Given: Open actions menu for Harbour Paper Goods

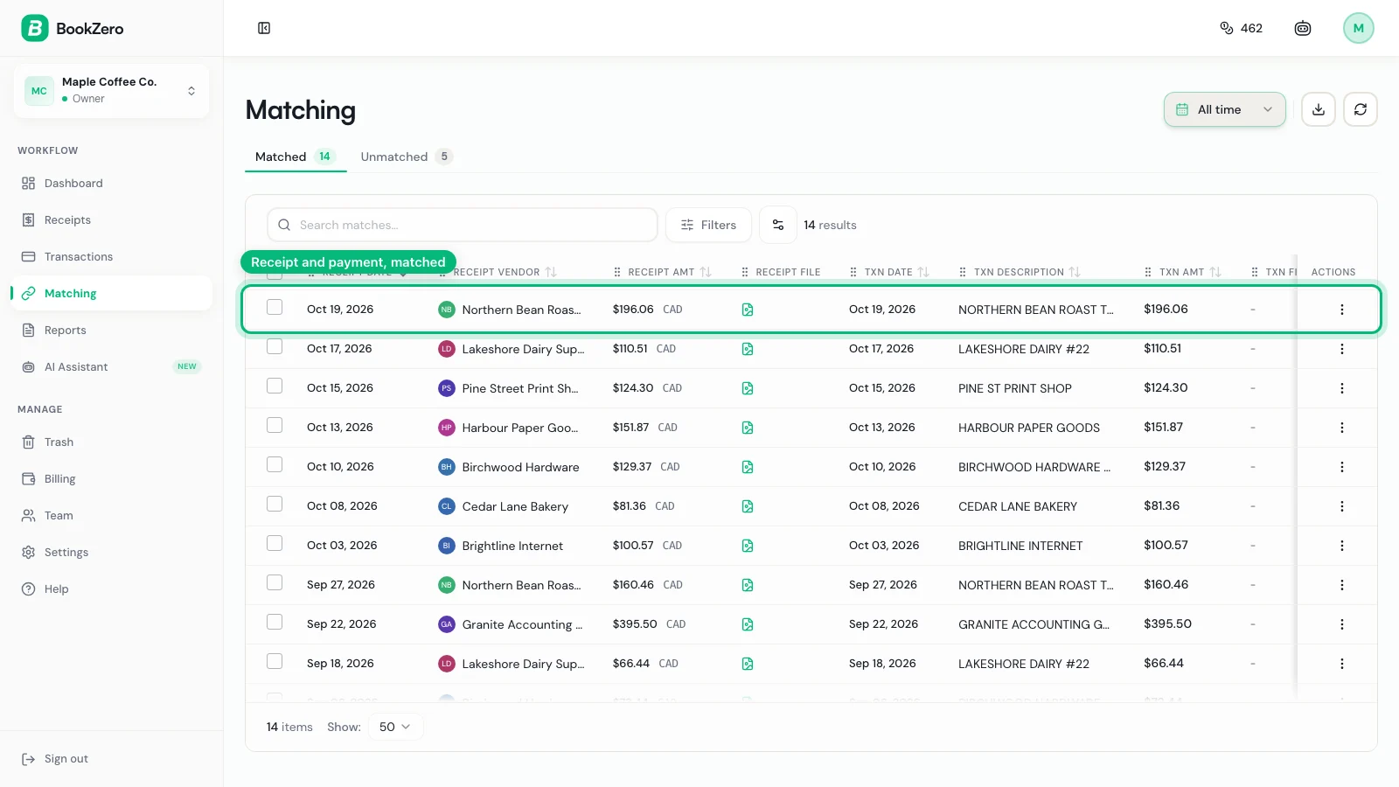Looking at the screenshot, I should 1341,428.
